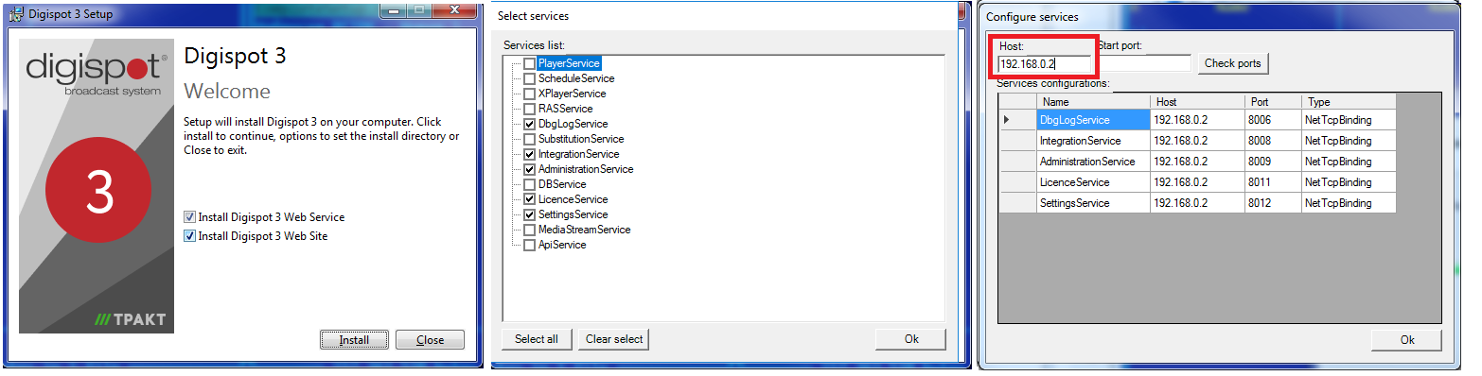The image size is (1482, 376).
Task: Click the Host column header
Action: point(1197,102)
